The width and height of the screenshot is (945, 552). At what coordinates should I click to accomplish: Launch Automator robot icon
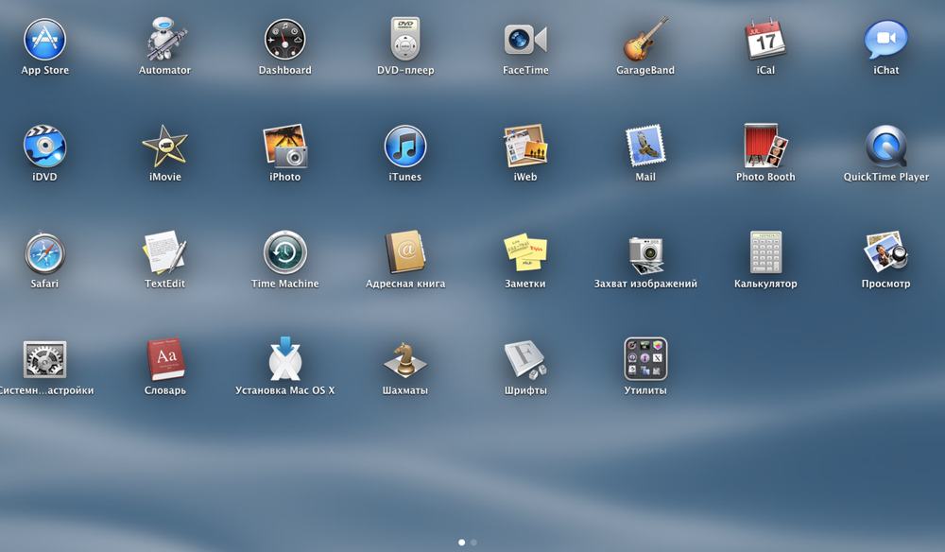(x=164, y=40)
